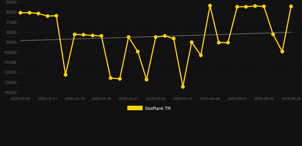
Task: Click the 2025-05-21 x-axis date label
Action: [237, 99]
